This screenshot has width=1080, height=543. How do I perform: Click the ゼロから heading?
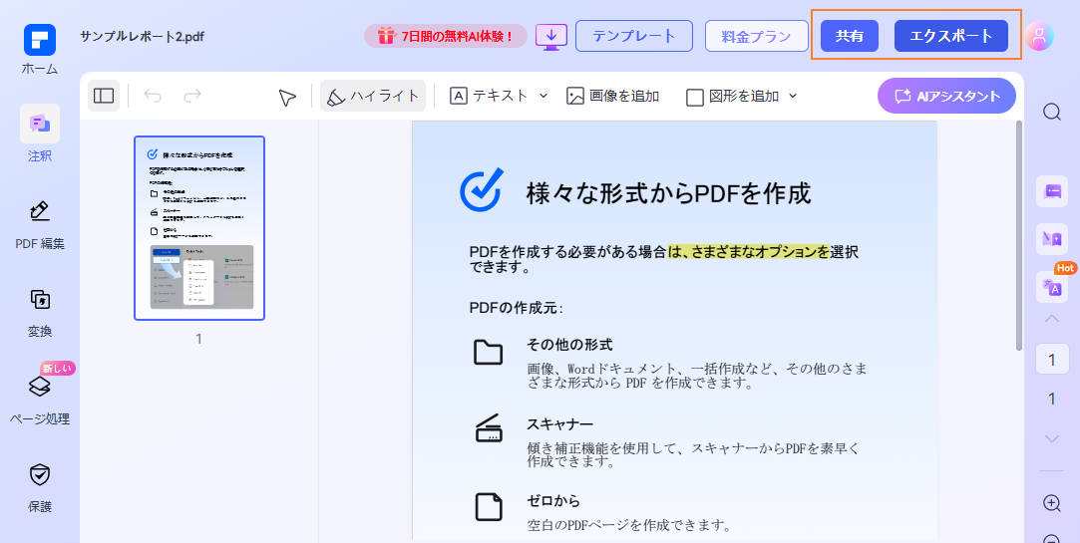click(553, 500)
